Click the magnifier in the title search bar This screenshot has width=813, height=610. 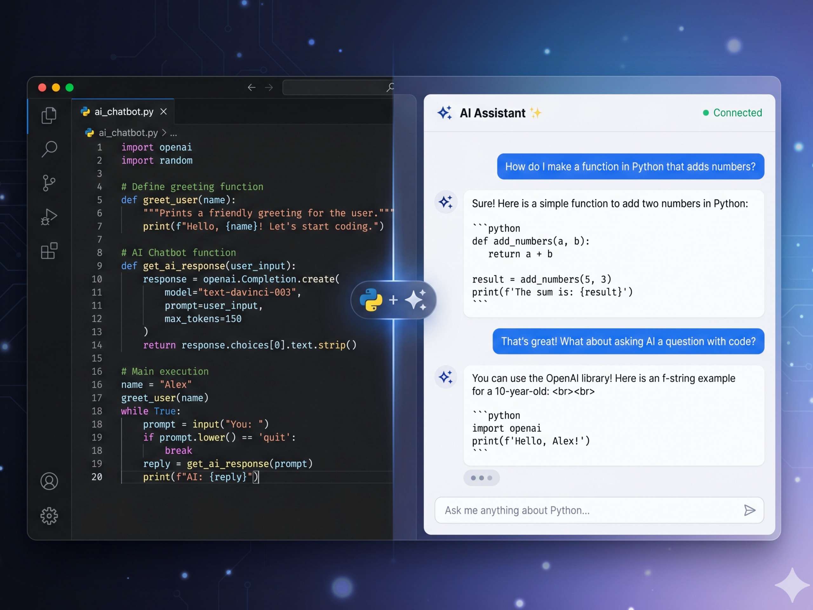[x=390, y=87]
